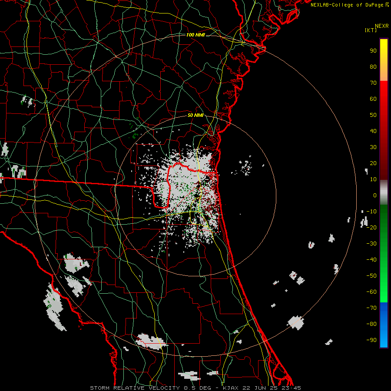Select the positive 80 knot scale value

pos(373,66)
